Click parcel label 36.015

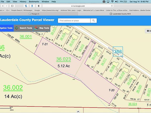tap(81, 48)
